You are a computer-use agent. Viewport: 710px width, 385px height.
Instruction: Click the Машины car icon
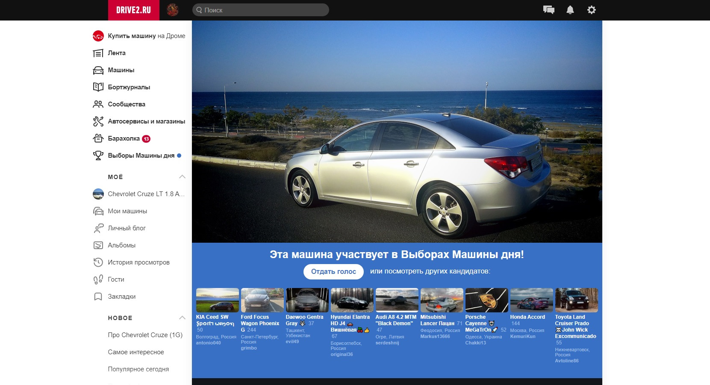coord(98,70)
